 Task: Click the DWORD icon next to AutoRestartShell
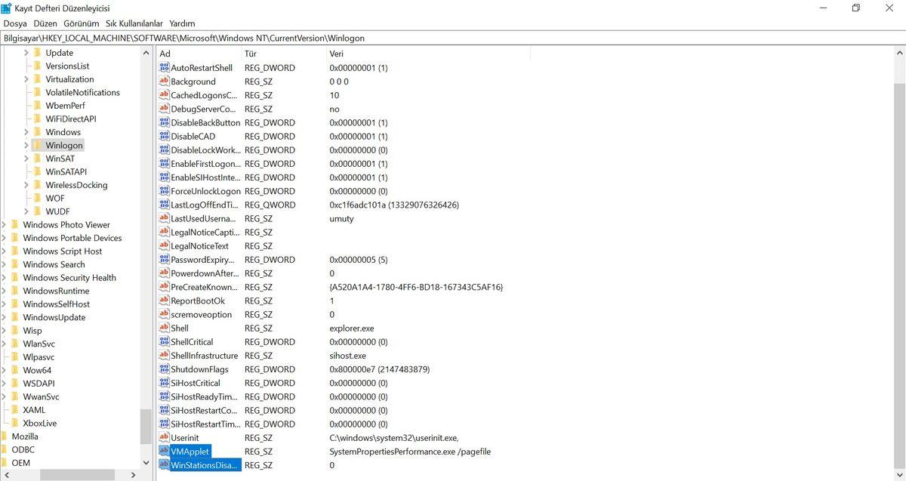pos(164,67)
